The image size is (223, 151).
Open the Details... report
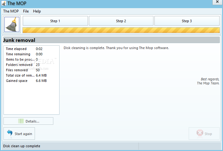pos(28,121)
